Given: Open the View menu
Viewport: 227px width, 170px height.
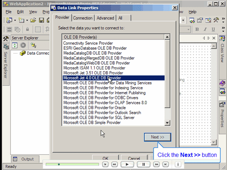Looking at the screenshot, I should tap(33, 12).
